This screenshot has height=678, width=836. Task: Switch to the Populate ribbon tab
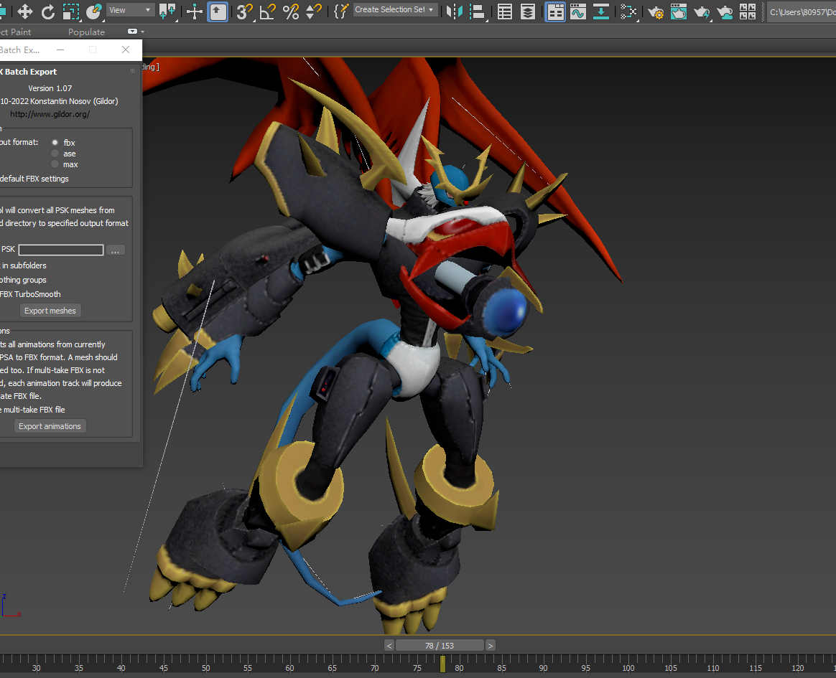[x=86, y=32]
